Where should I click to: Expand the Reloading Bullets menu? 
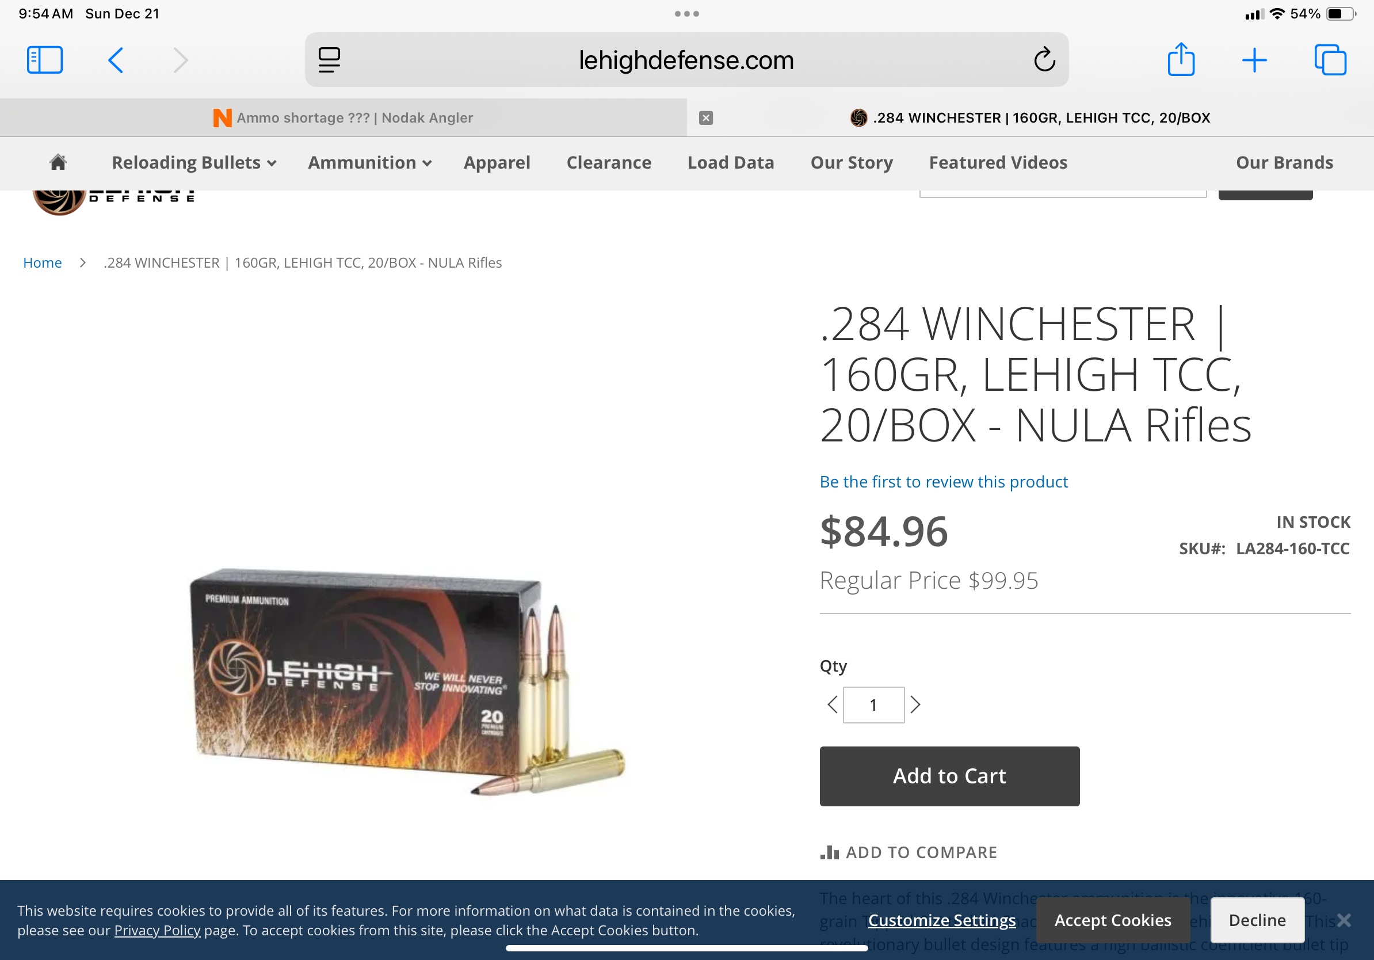(194, 163)
